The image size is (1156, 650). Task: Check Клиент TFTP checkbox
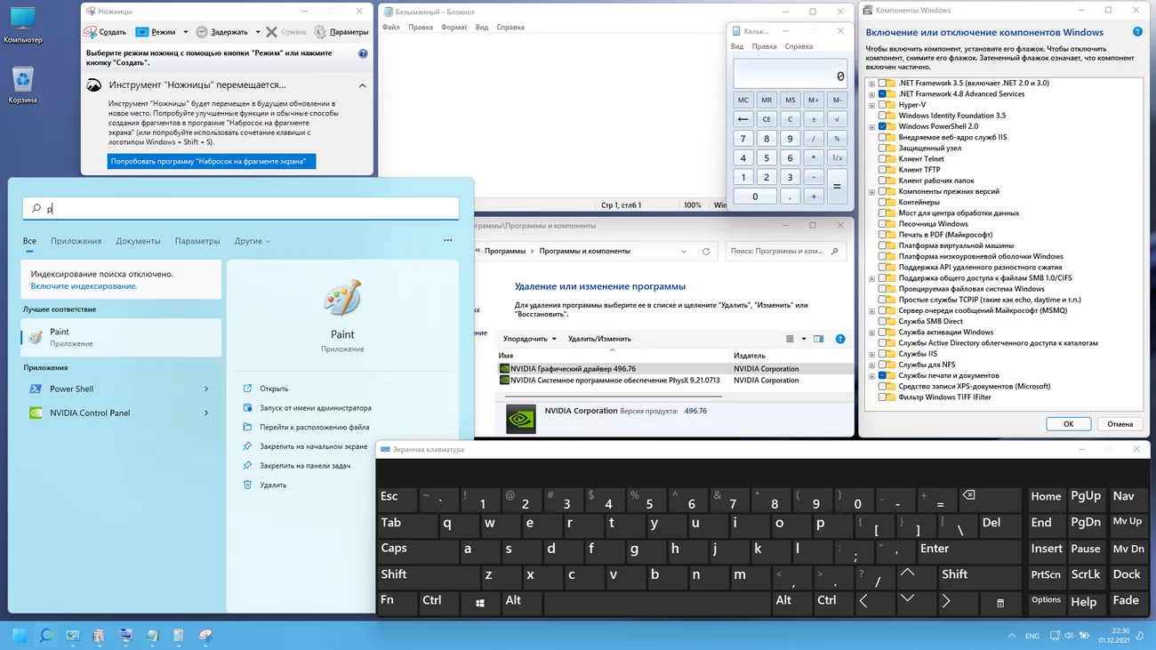tap(882, 170)
